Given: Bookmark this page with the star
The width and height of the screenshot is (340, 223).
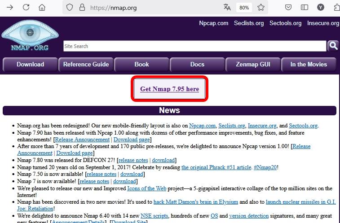Looking at the screenshot, I should (261, 8).
